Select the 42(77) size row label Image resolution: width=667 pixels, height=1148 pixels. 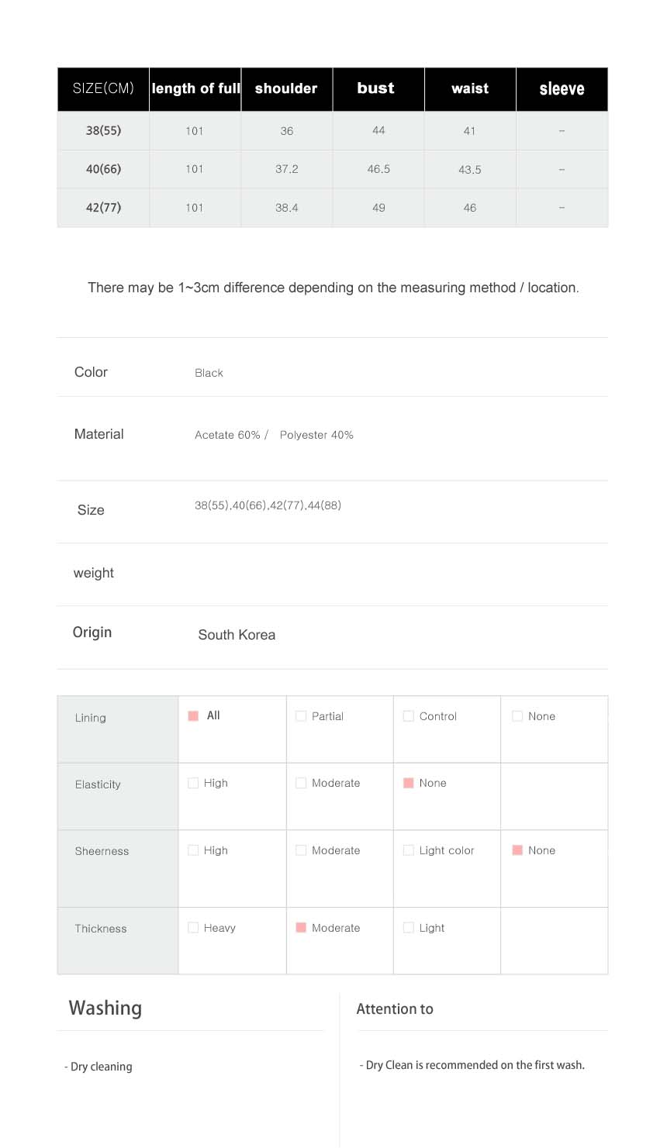pyautogui.click(x=103, y=208)
